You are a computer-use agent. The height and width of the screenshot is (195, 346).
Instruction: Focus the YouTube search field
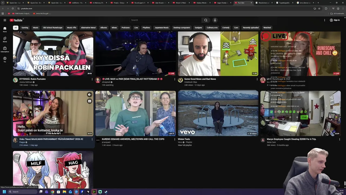(x=165, y=20)
